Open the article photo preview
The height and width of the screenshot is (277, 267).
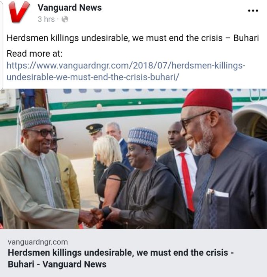pyautogui.click(x=134, y=158)
